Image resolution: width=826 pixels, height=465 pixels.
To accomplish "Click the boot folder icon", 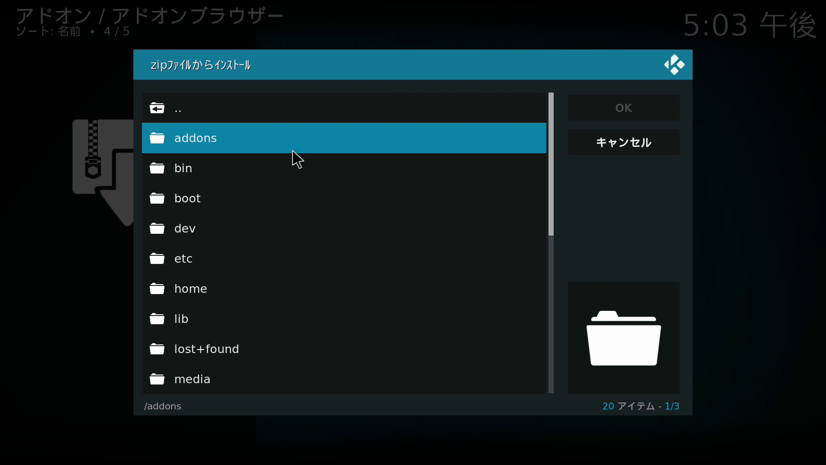I will click(157, 198).
